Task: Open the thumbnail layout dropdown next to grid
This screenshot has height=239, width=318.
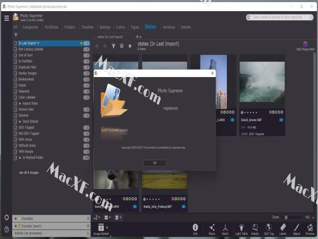Action: [118, 218]
